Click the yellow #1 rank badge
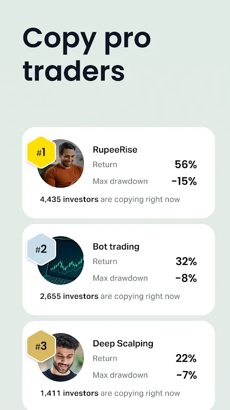Screen dimensions: 230x410 tap(41, 152)
